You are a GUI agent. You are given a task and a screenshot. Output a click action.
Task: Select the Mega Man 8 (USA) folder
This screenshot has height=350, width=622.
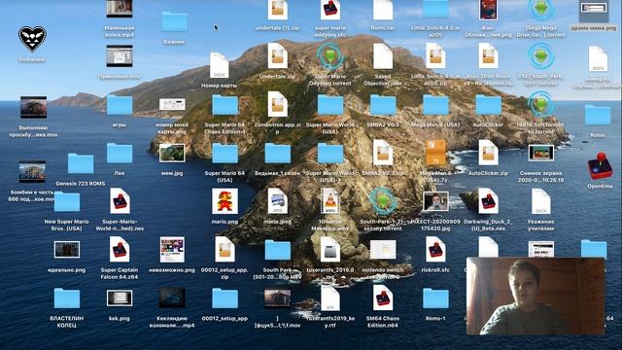pyautogui.click(x=435, y=105)
